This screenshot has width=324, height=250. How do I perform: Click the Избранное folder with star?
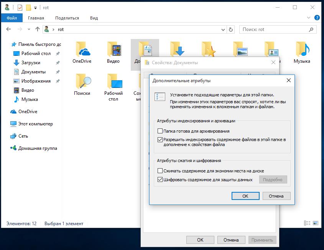(x=208, y=49)
